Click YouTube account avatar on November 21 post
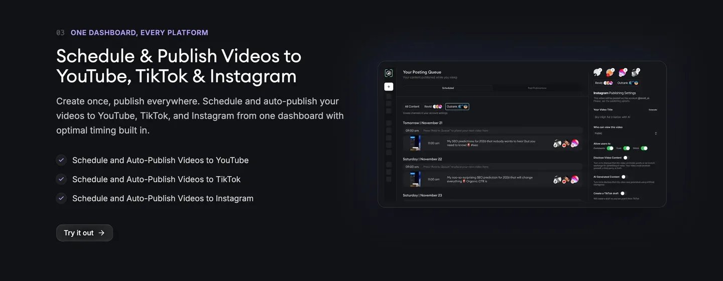Image resolution: width=723 pixels, height=281 pixels. (x=566, y=144)
